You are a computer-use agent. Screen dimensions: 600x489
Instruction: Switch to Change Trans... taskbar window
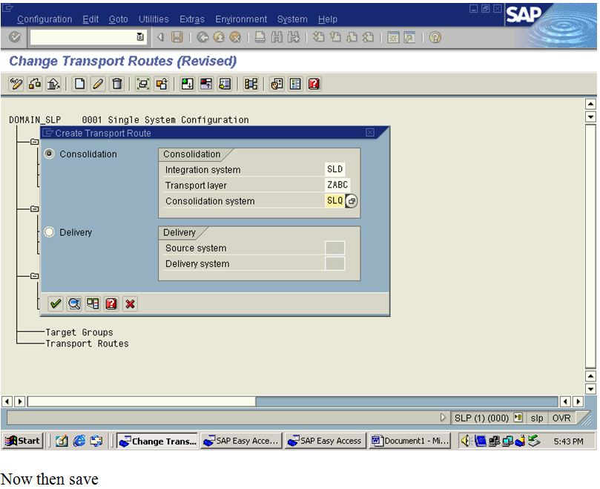(x=157, y=441)
